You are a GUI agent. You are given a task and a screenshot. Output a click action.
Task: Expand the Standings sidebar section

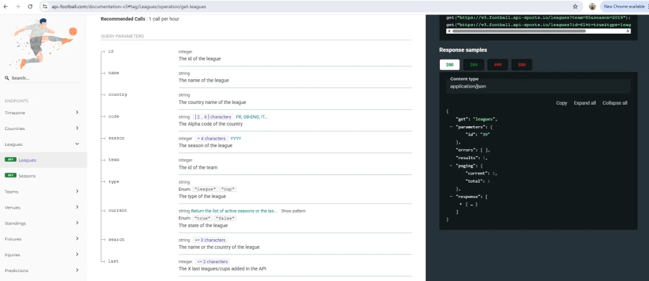click(77, 223)
